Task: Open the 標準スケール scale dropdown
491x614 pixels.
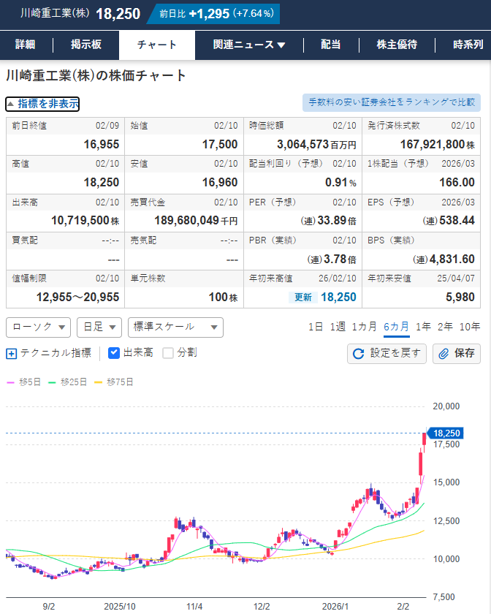Action: 175,327
